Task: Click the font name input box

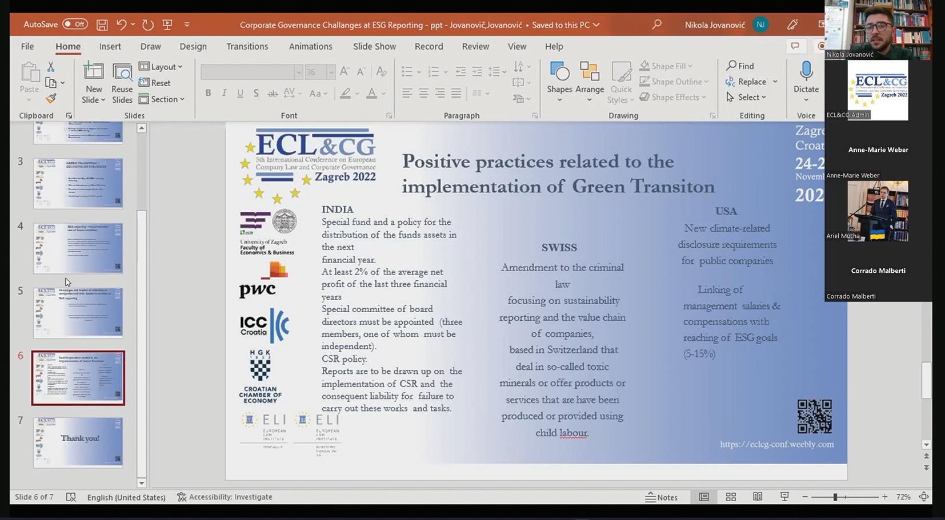Action: click(247, 72)
